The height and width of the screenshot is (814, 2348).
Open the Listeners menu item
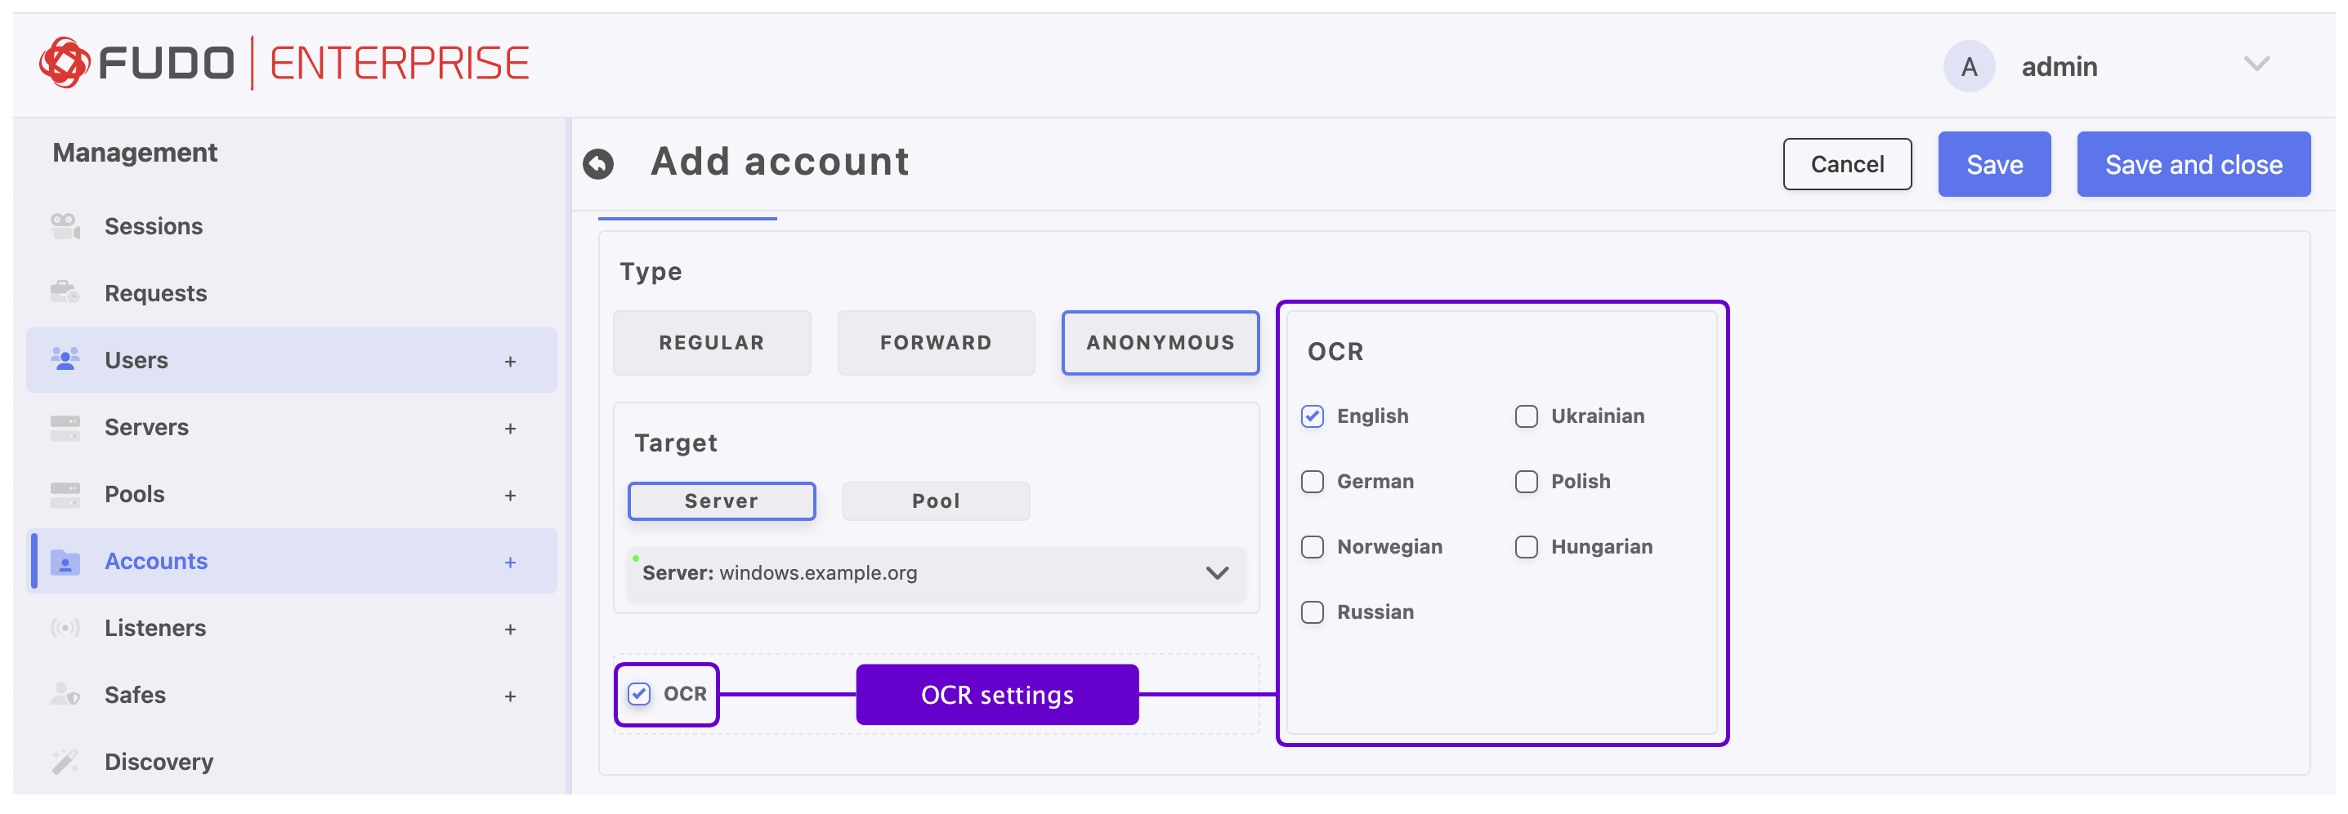[x=292, y=628]
